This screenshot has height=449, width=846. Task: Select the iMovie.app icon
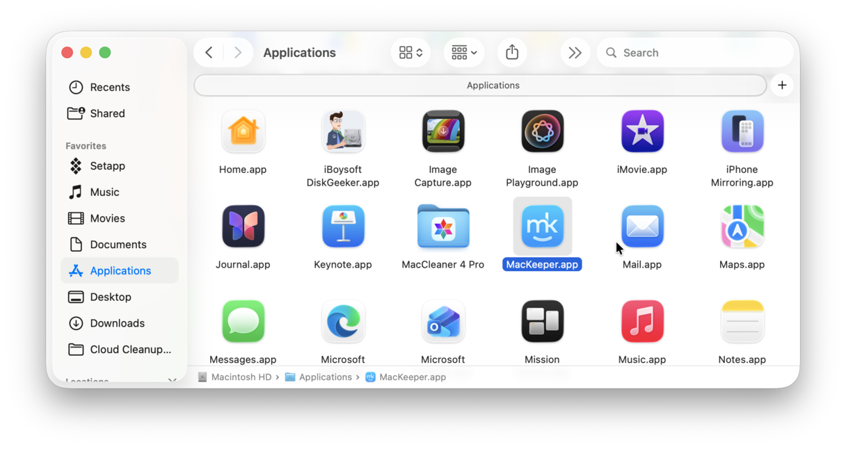[642, 131]
